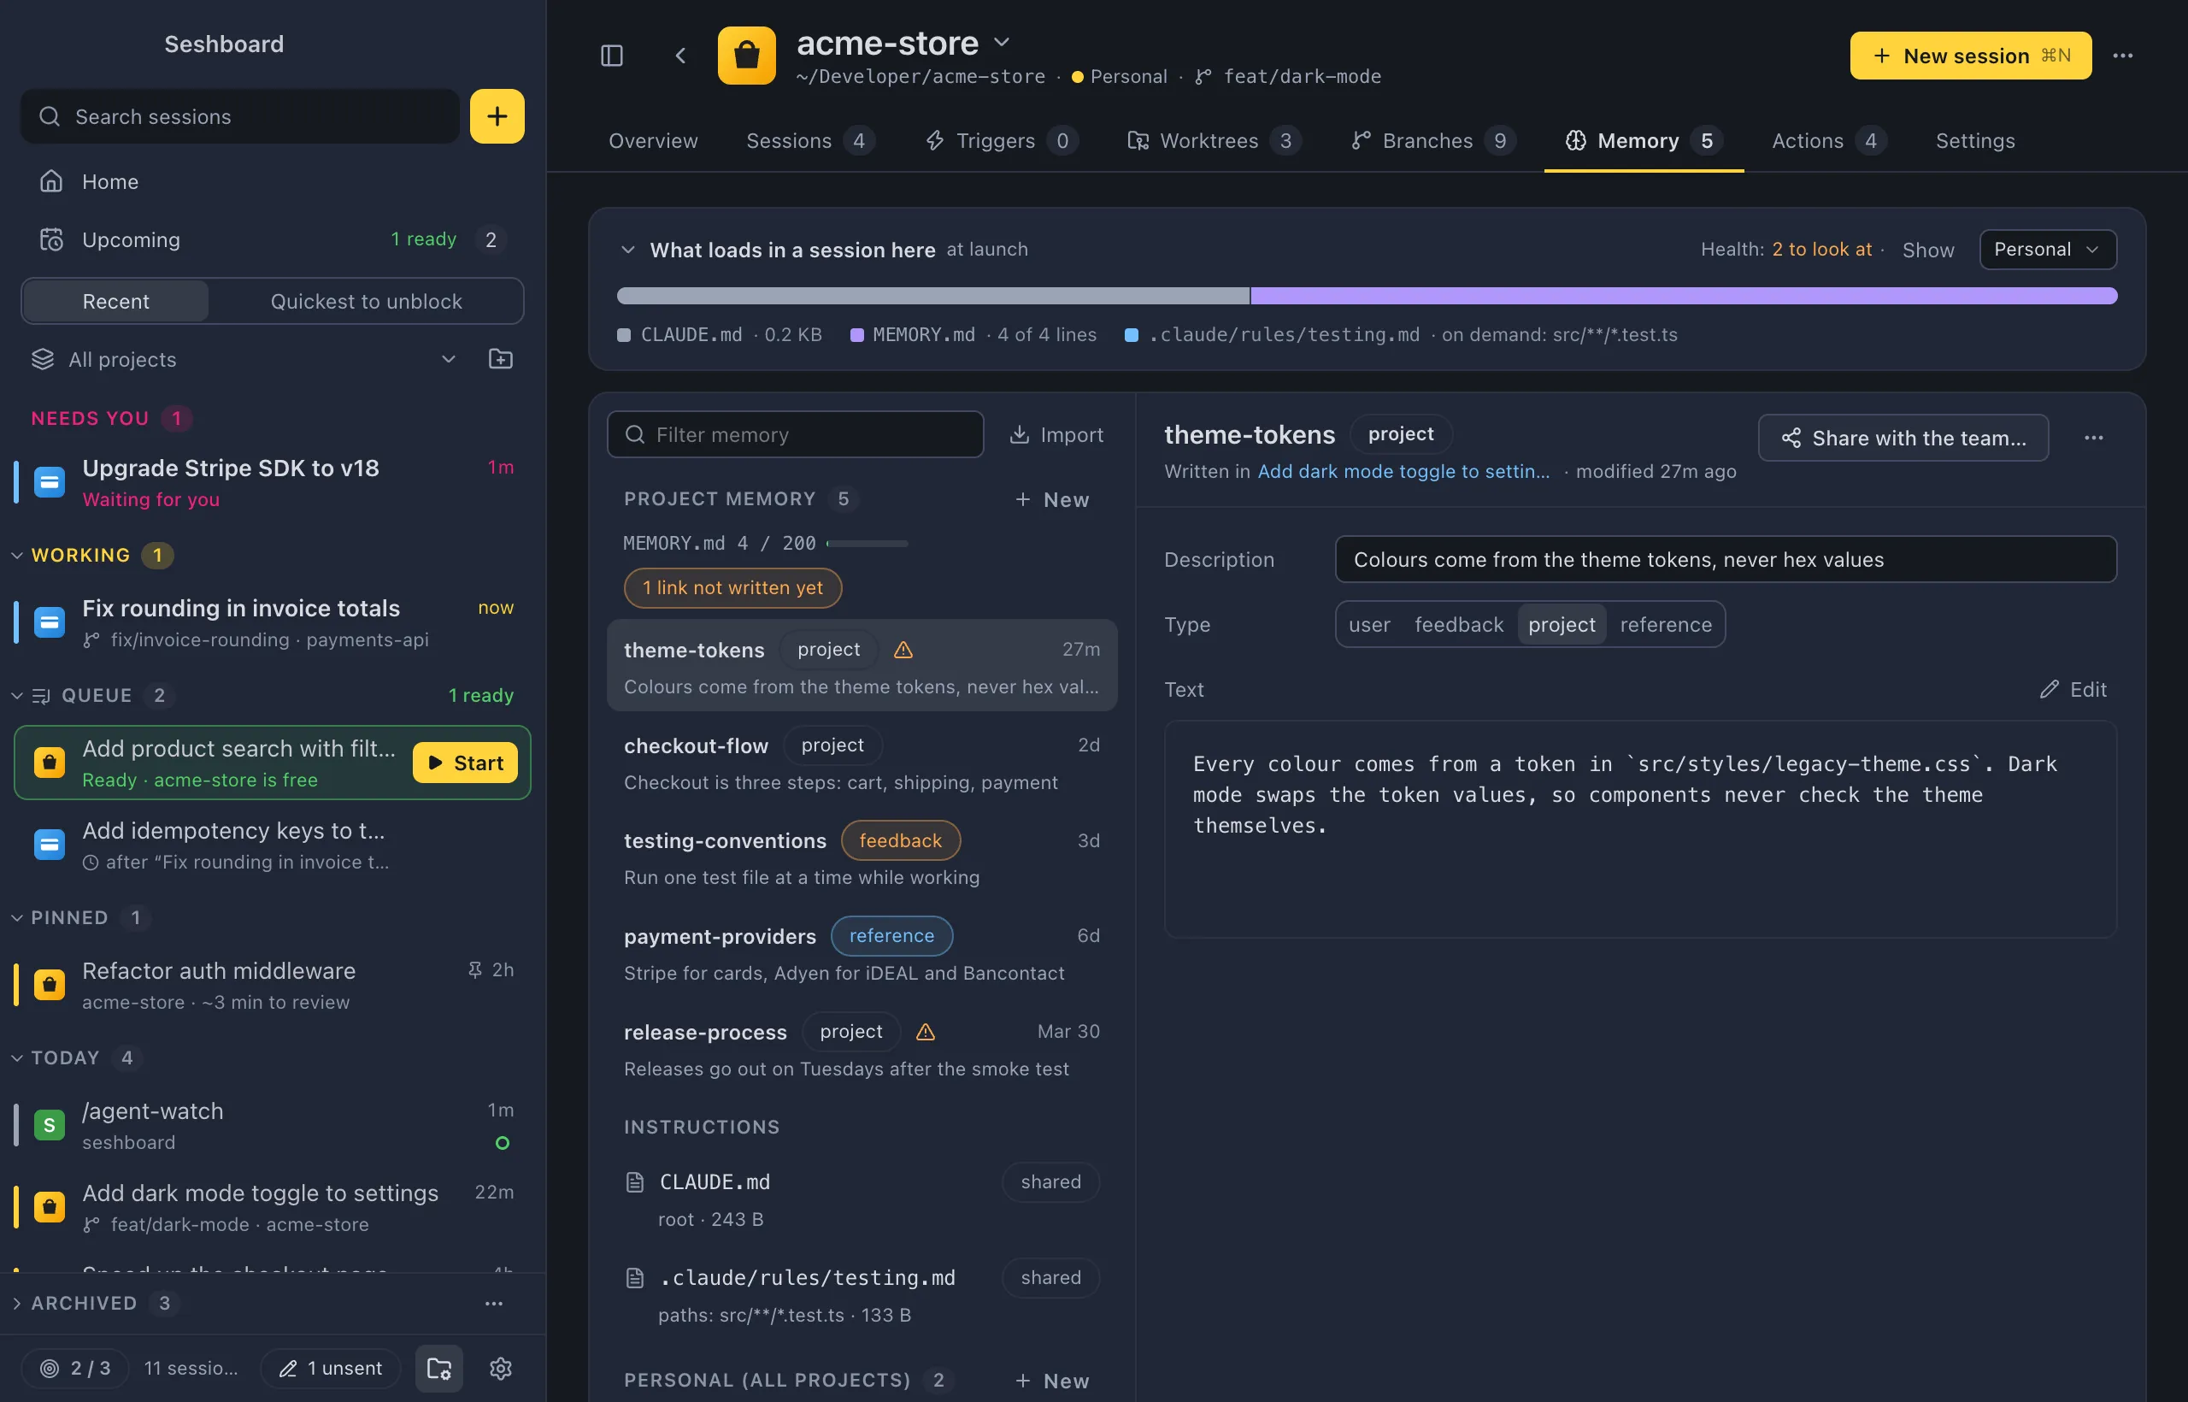Select the project memory type option
Image resolution: width=2188 pixels, height=1402 pixels.
click(1562, 623)
